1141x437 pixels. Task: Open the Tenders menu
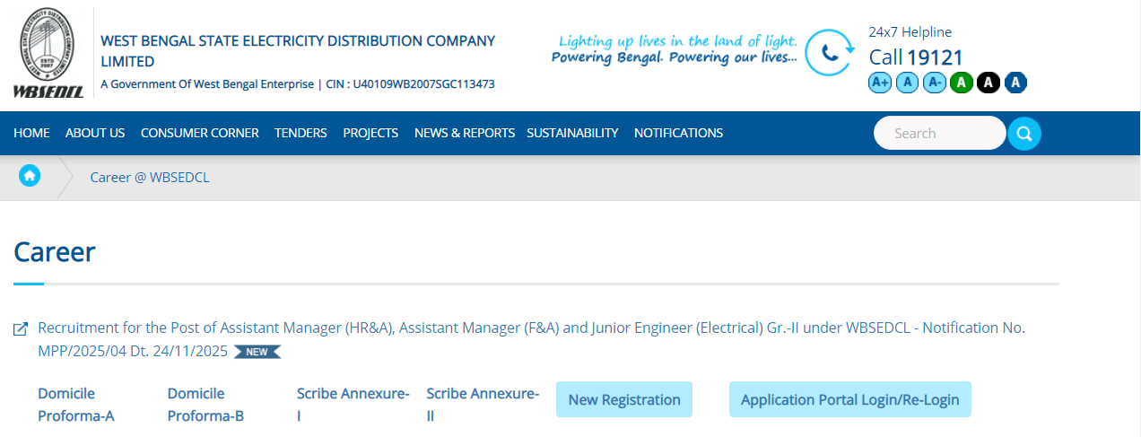[300, 133]
